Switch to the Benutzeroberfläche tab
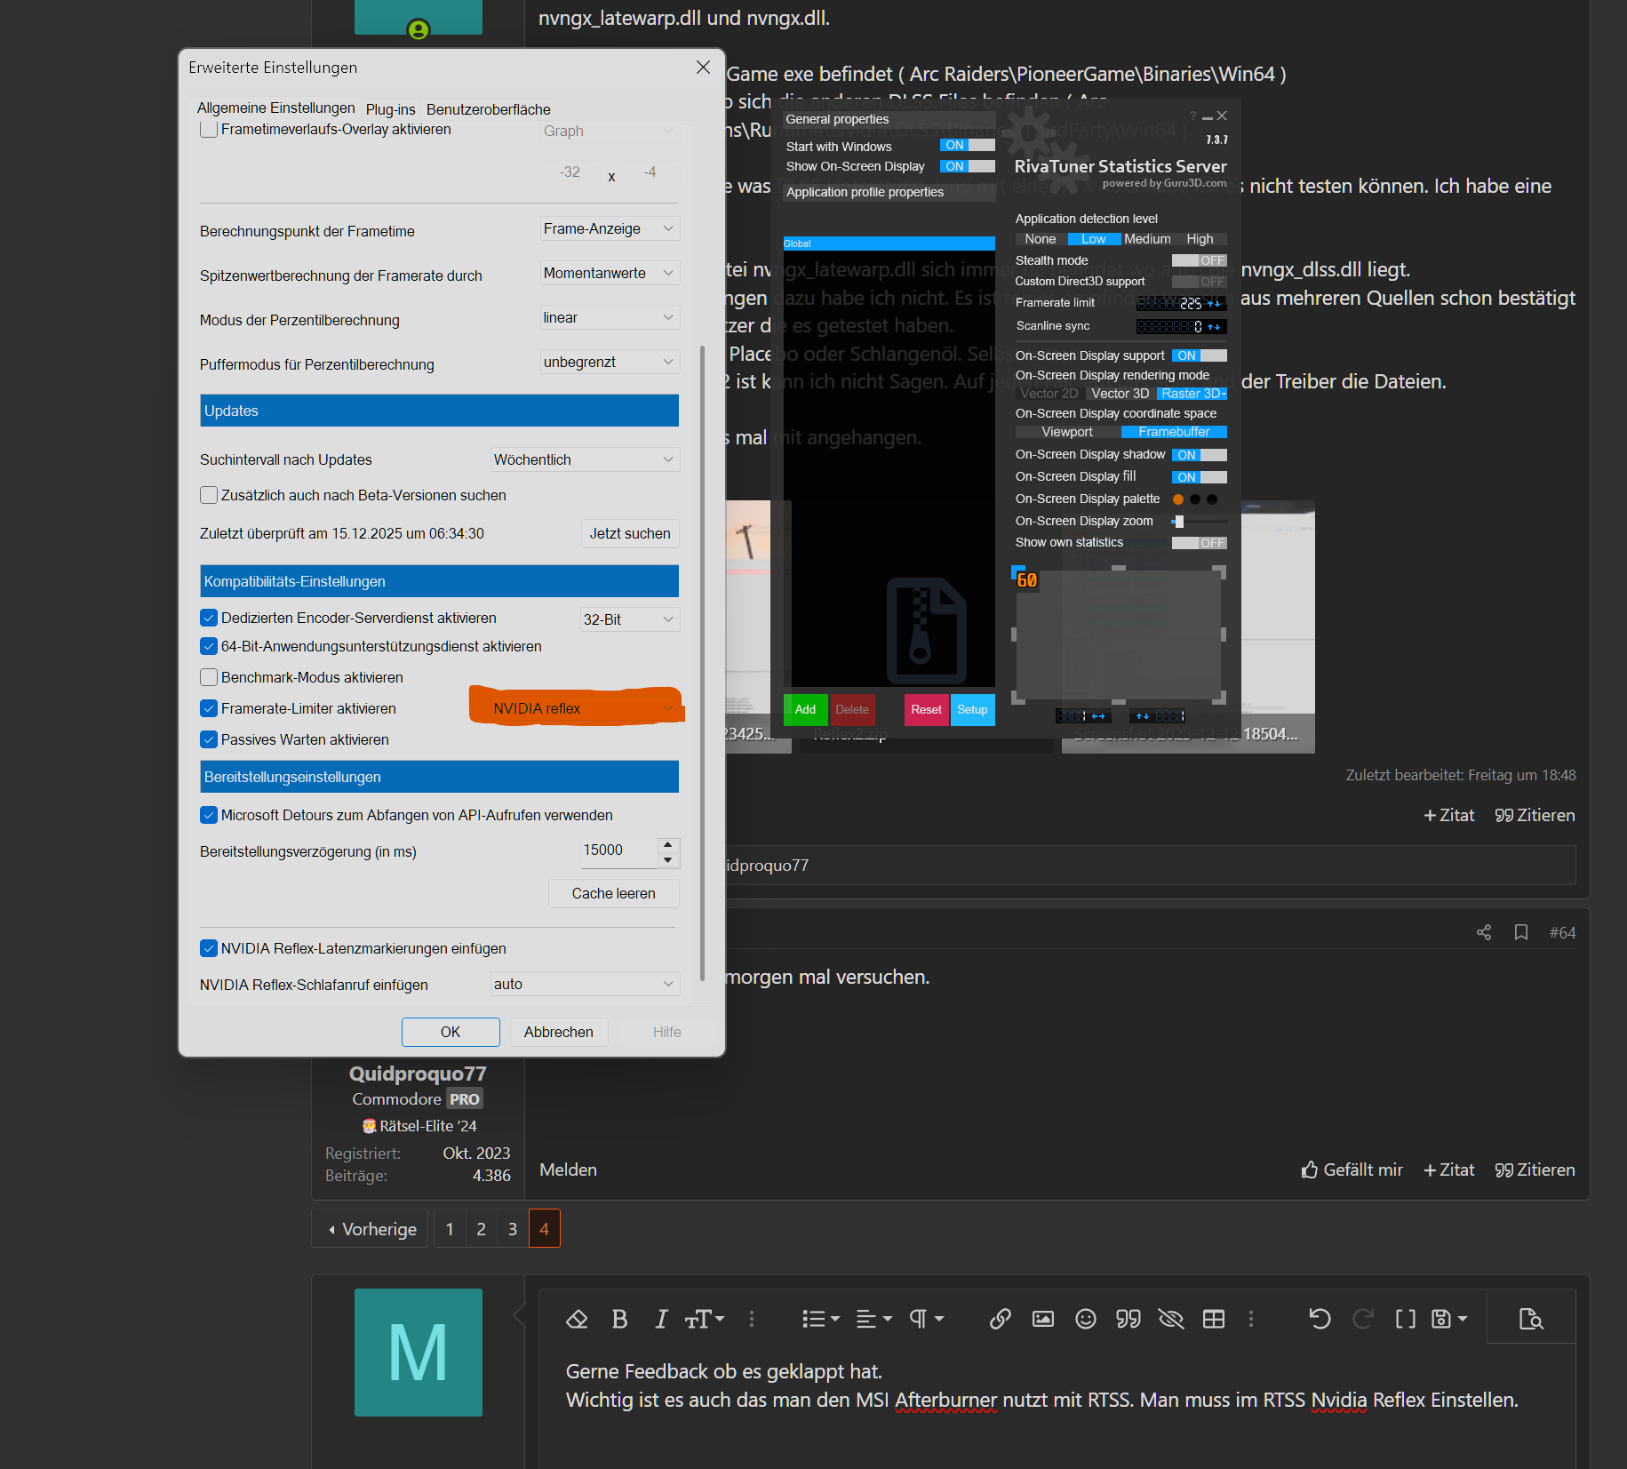 pyautogui.click(x=489, y=109)
